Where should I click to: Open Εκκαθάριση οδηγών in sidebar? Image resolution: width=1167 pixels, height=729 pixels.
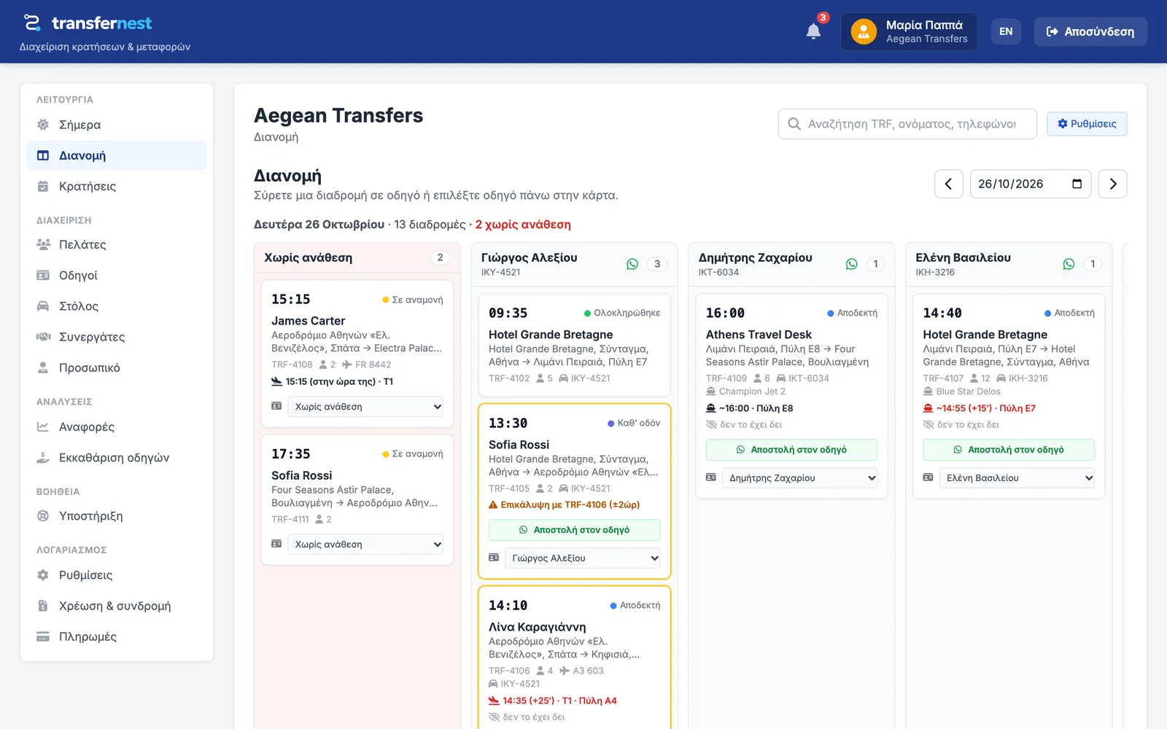(117, 458)
